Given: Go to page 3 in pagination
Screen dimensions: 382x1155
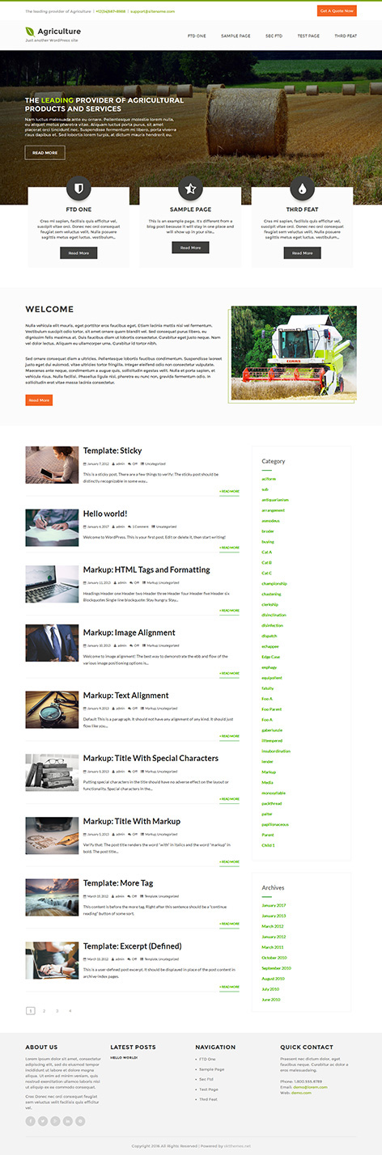Looking at the screenshot, I should (57, 1010).
